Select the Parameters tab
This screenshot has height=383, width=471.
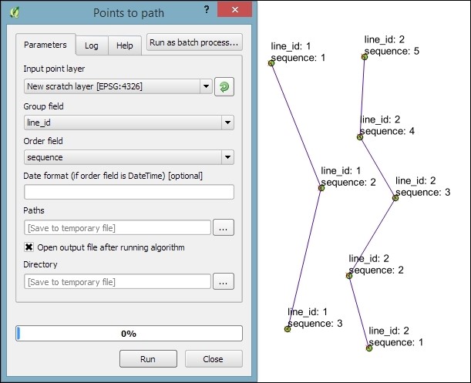47,45
